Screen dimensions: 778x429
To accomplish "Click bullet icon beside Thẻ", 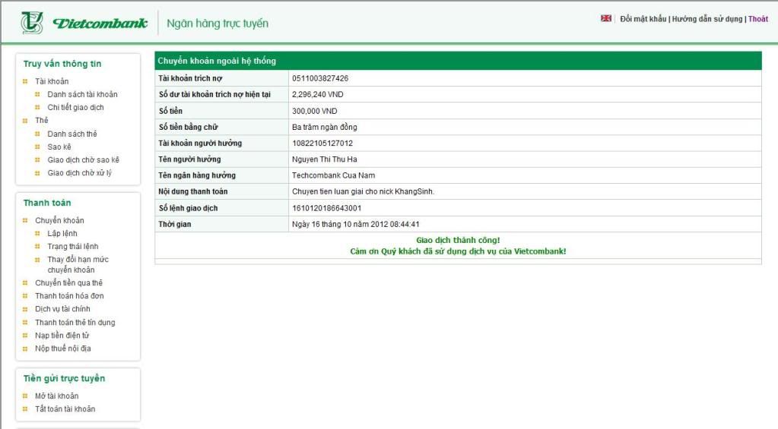I will click(x=25, y=121).
